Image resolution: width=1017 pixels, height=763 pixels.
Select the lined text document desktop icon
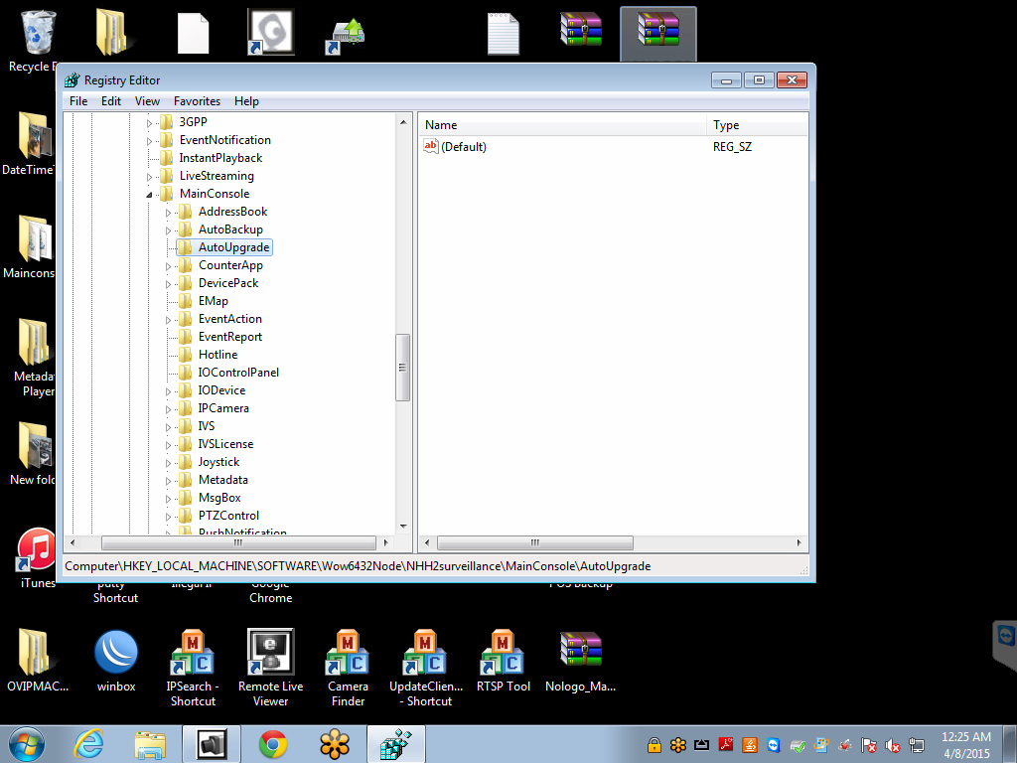504,34
